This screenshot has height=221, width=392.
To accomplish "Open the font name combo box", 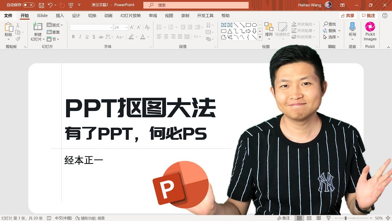I will [92, 27].
